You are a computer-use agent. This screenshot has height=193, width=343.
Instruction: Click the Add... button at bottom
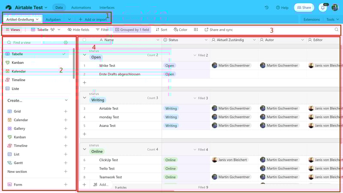(101, 185)
